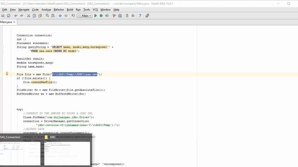The height and width of the screenshot is (167, 298).
Task: Click the highlighted file path string in new File()
Action: click(x=74, y=74)
